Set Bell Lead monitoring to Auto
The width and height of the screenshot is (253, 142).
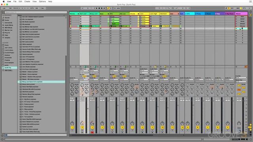pos(84,76)
